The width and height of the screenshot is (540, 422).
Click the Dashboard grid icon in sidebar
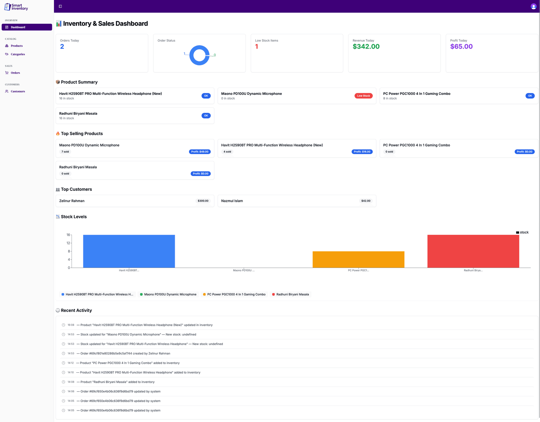coord(7,27)
